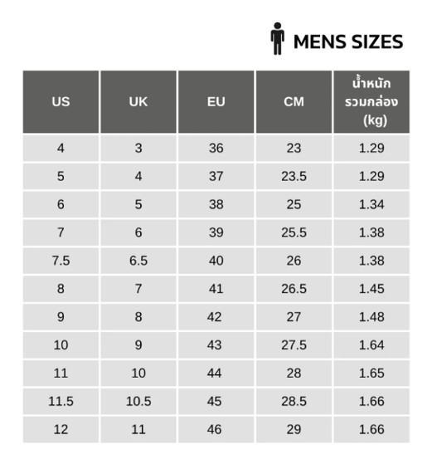This screenshot has width=437, height=469.
Task: Click the weight (kg) column header
Action: click(371, 102)
